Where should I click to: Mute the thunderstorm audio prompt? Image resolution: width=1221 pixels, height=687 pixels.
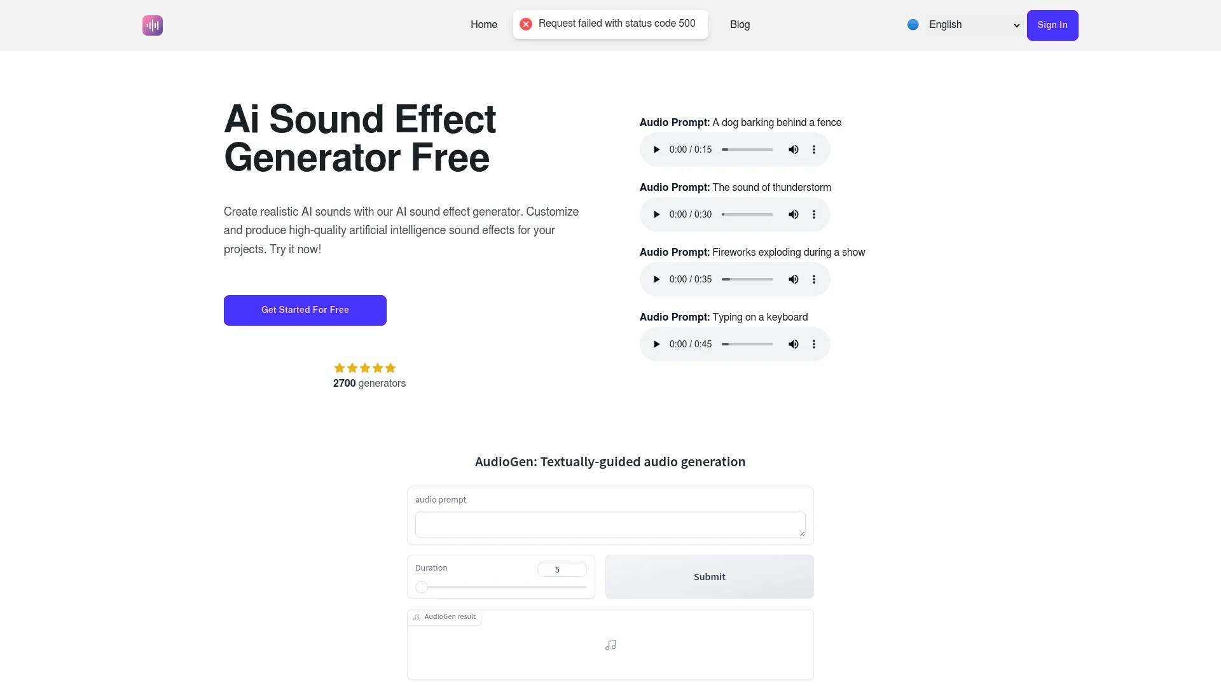792,214
